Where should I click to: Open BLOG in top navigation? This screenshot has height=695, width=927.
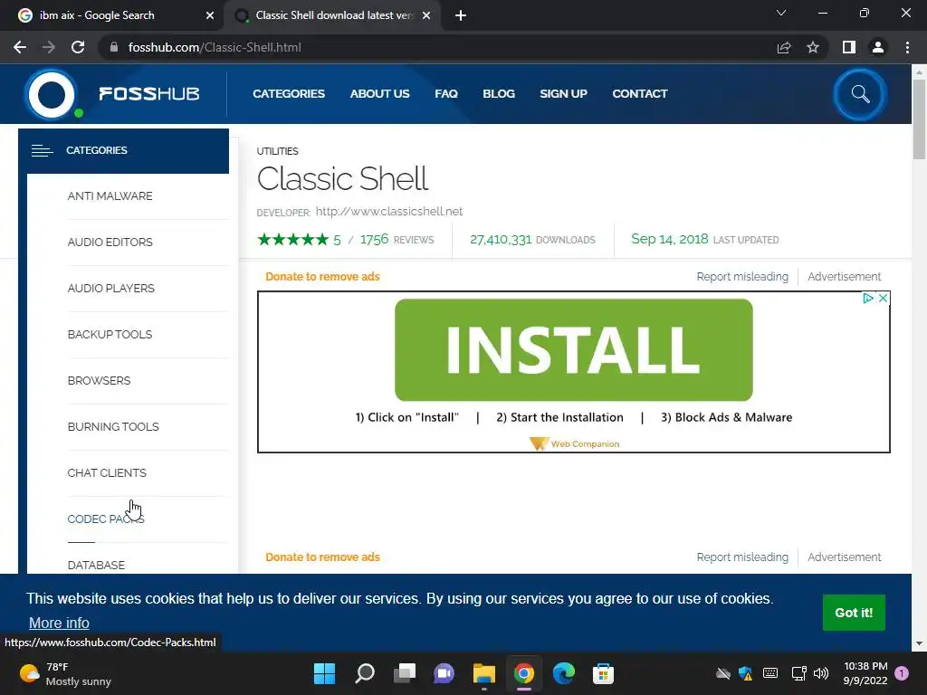point(499,93)
